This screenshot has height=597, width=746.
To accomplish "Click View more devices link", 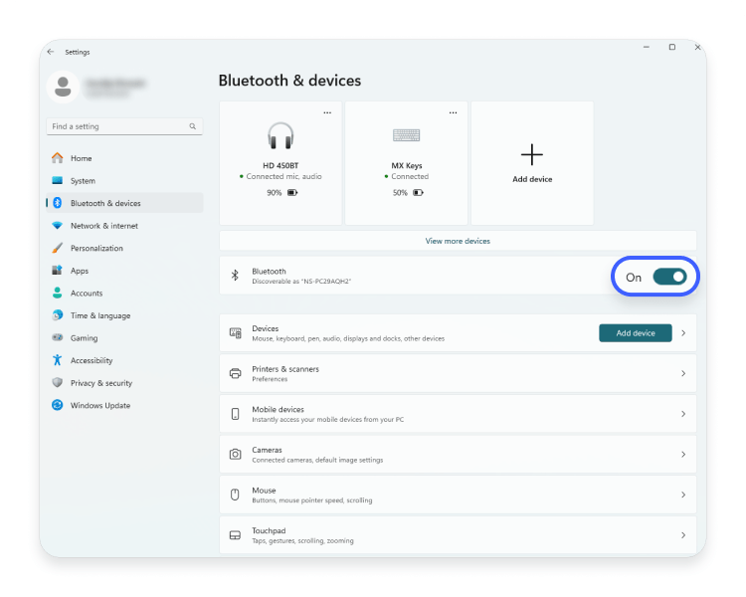I will coord(458,241).
